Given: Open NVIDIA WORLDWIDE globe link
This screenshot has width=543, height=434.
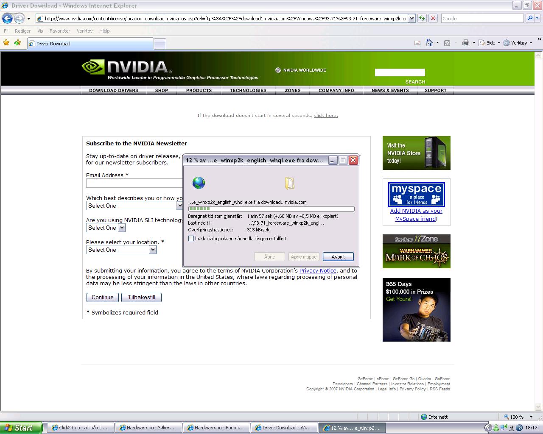Looking at the screenshot, I should (301, 70).
